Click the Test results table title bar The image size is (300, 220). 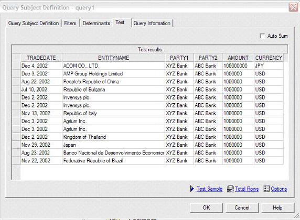click(149, 50)
